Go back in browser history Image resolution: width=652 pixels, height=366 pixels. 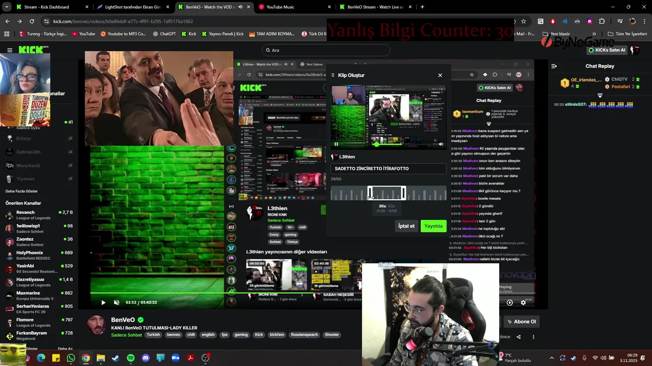pyautogui.click(x=7, y=21)
